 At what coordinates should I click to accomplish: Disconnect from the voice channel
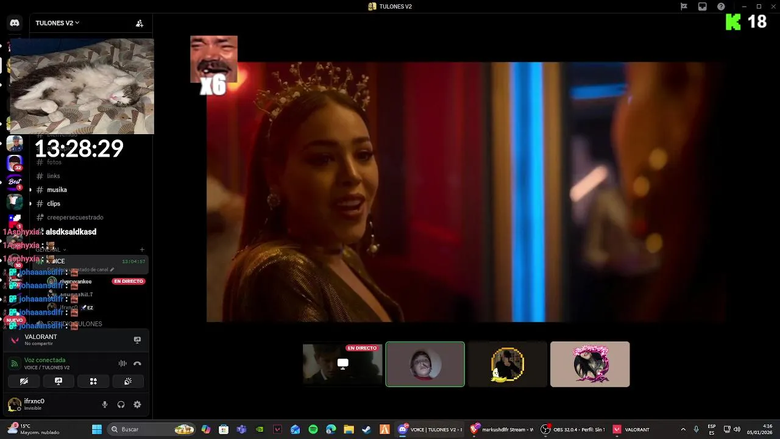(x=137, y=363)
